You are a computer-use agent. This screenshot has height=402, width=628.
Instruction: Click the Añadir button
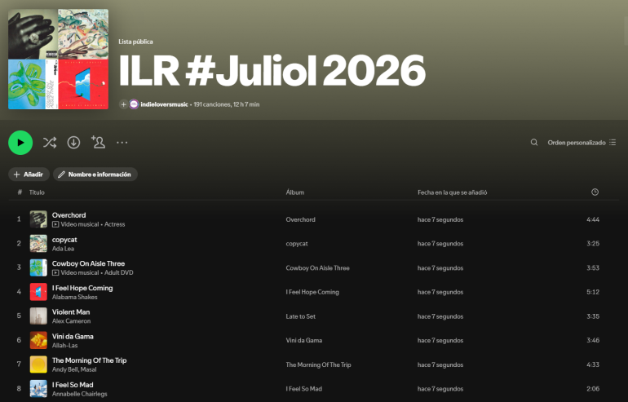pos(29,174)
